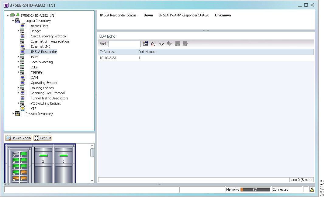Expand the VC Switching Entities node
Viewport: 325px width, 197px height.
(x=18, y=103)
